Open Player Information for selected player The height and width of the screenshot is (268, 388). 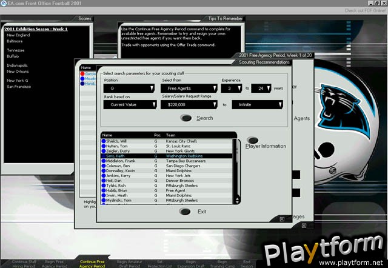click(x=252, y=140)
